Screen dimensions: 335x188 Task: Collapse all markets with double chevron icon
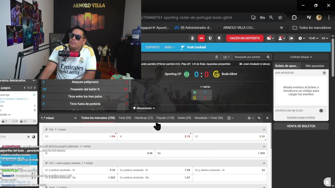(267, 118)
